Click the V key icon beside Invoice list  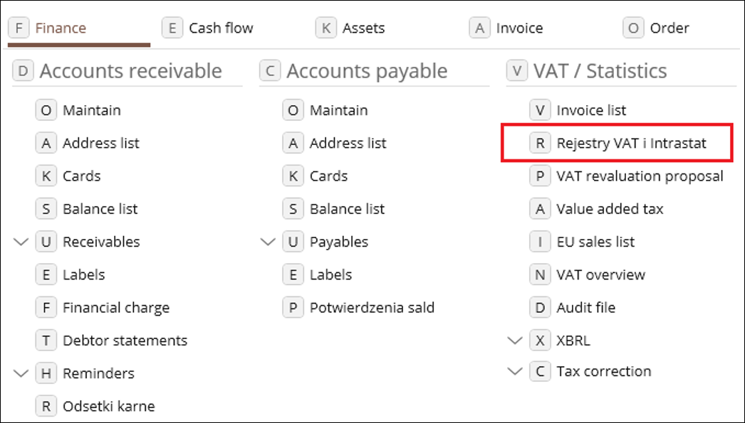tap(540, 110)
